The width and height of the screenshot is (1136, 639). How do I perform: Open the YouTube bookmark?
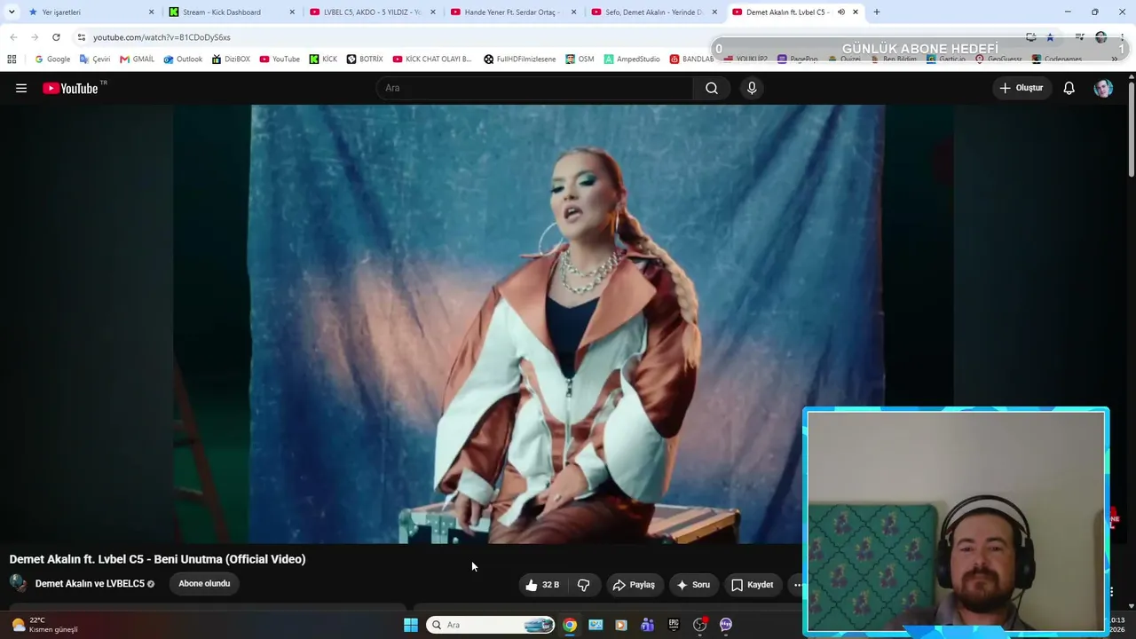(280, 59)
